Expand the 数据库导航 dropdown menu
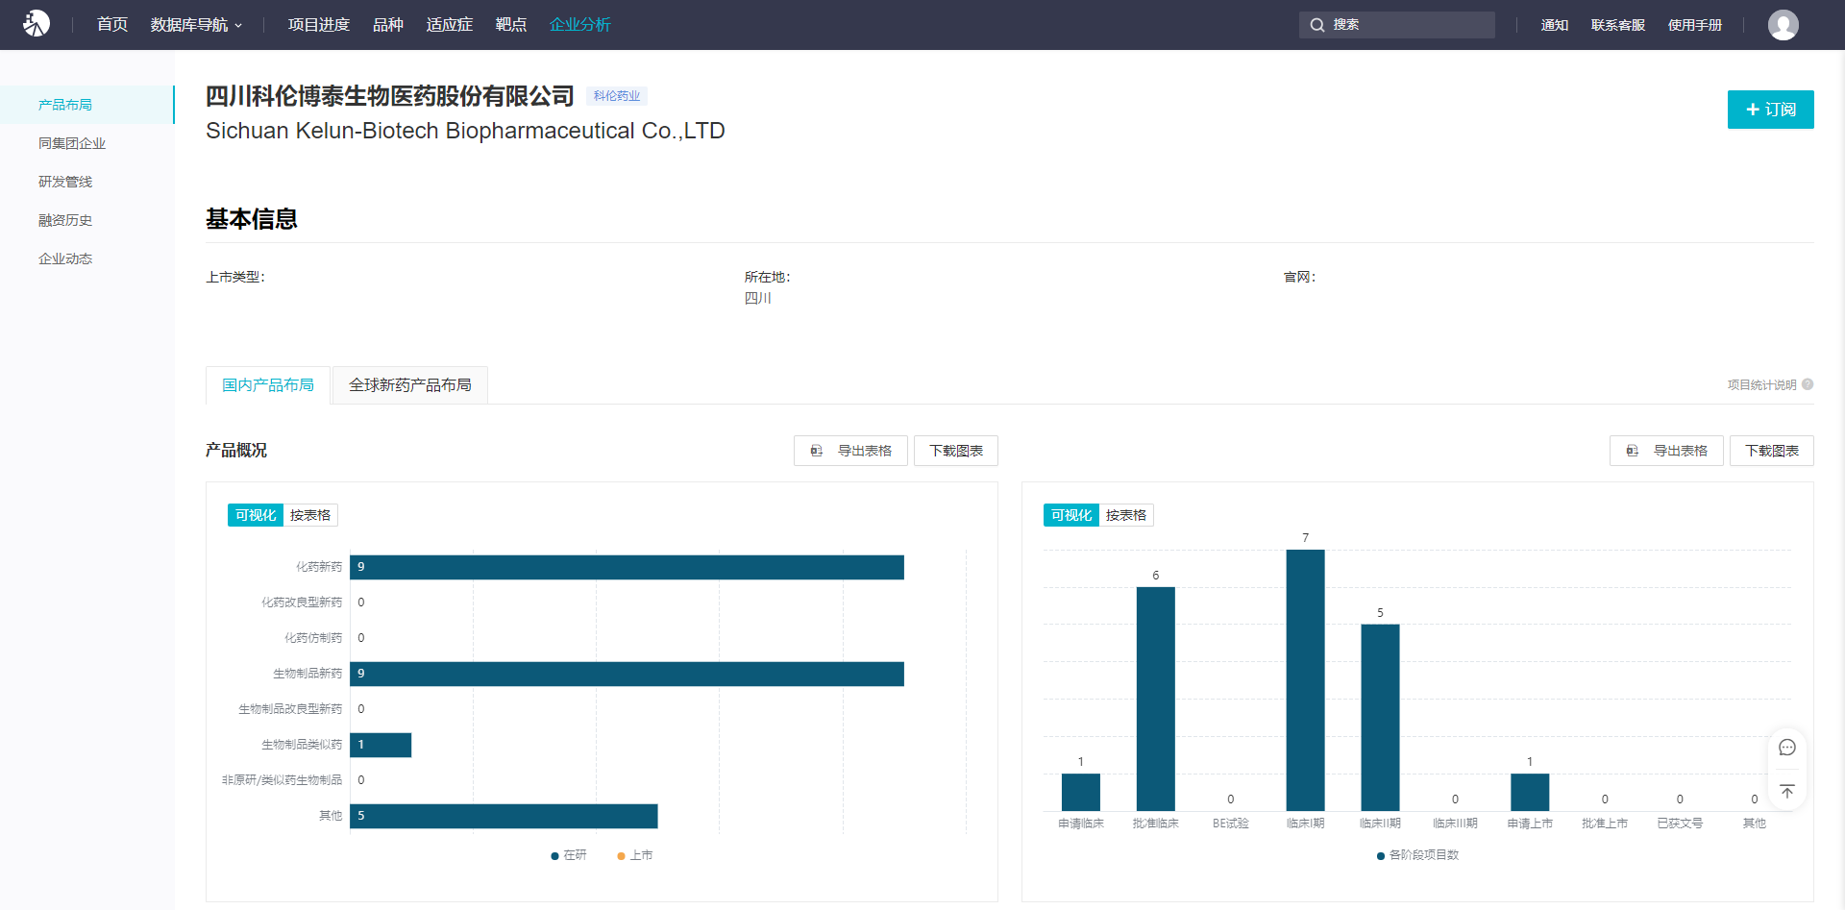 tap(196, 25)
